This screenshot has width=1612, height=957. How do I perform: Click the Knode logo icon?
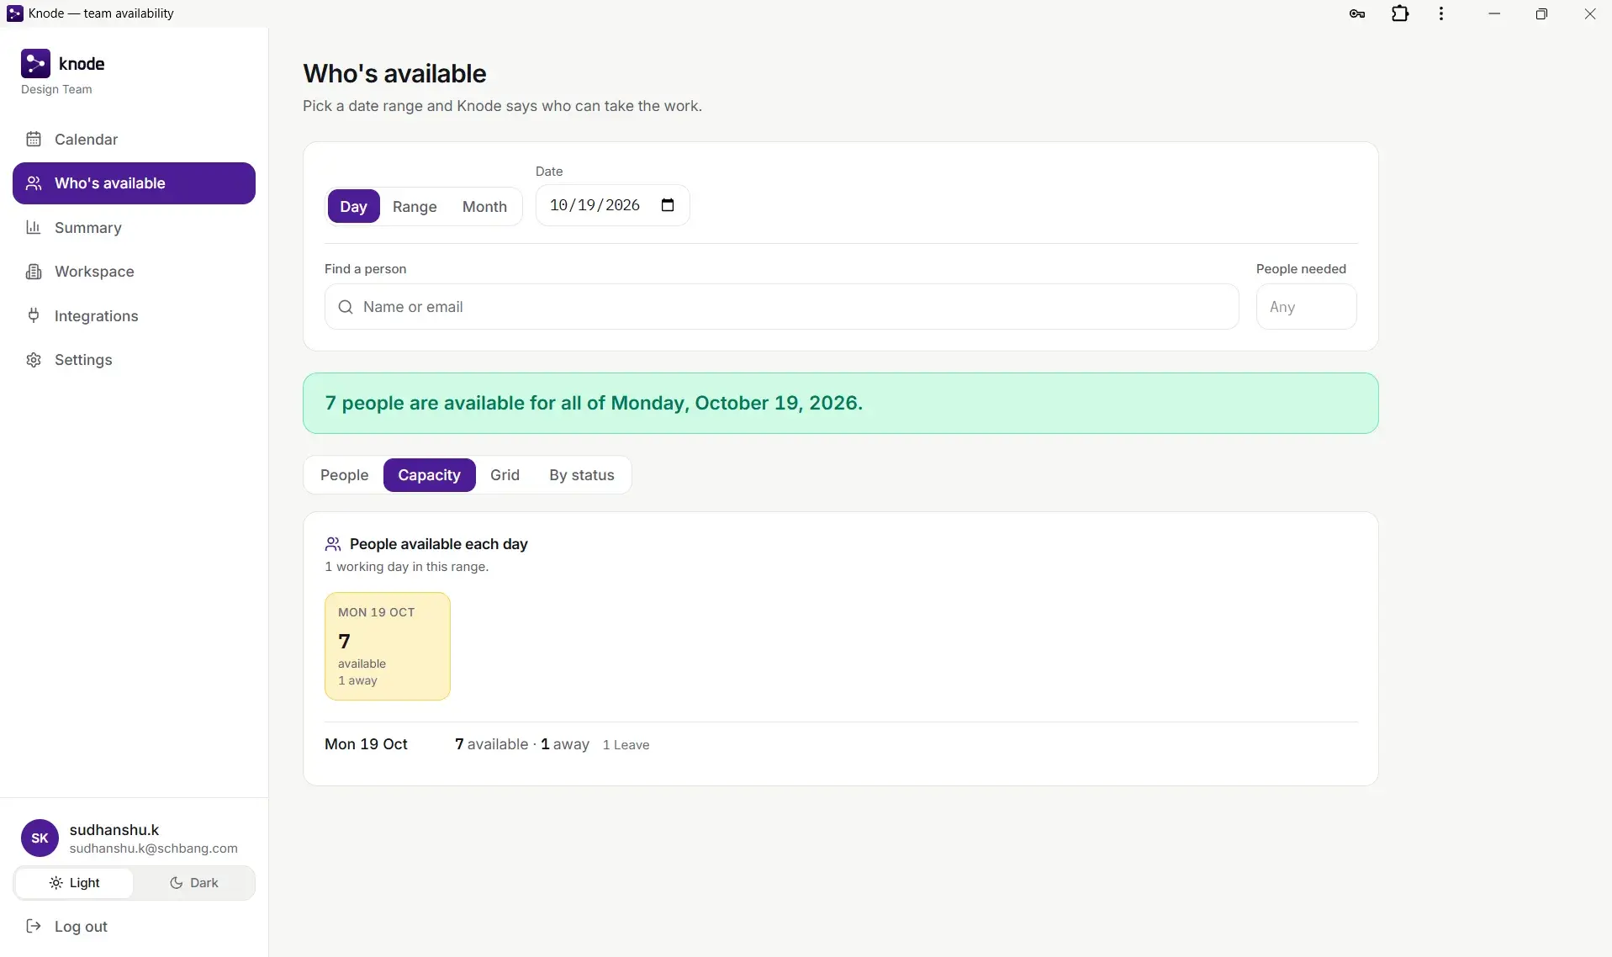point(35,64)
